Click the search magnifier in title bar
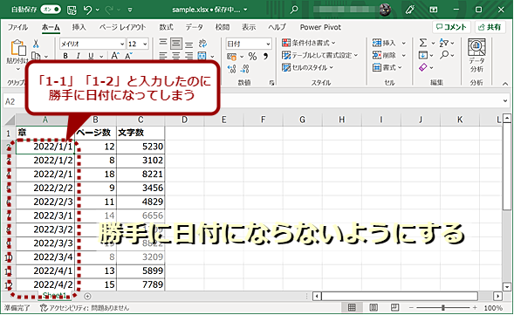Screen dimensions: 514x315 294,10
